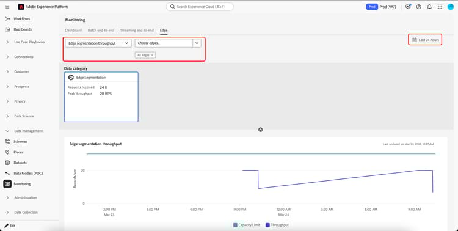The height and width of the screenshot is (231, 458).
Task: Click the Places pin icon
Action: [7, 152]
